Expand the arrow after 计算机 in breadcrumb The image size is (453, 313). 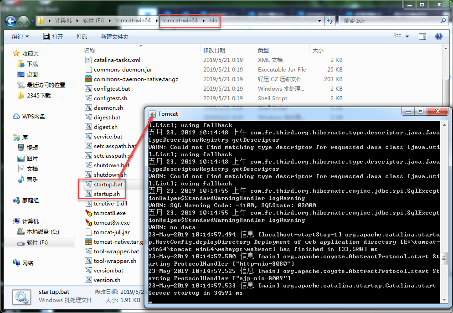[x=77, y=21]
